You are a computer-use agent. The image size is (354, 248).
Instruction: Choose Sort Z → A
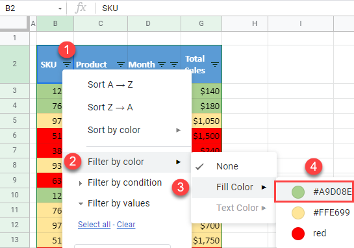click(x=127, y=107)
